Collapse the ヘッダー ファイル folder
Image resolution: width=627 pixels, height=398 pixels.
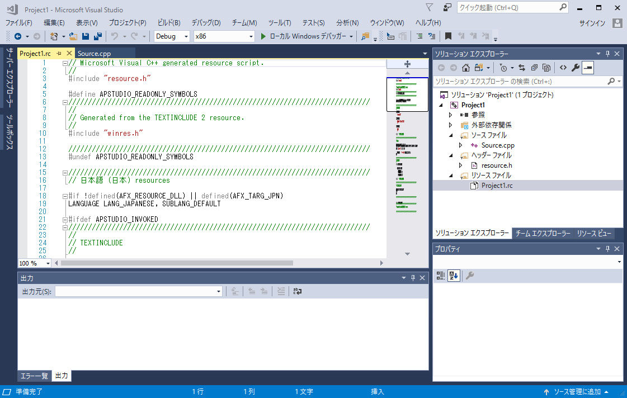click(451, 155)
